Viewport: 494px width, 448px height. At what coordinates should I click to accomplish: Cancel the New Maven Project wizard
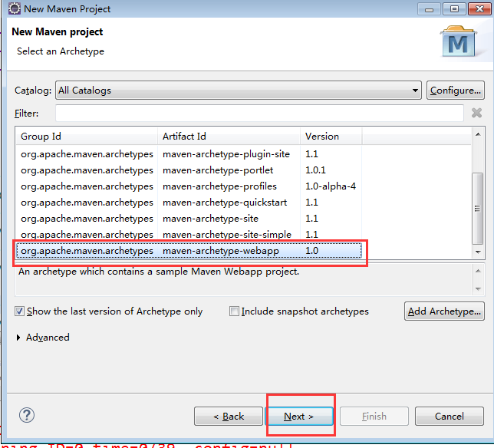tap(450, 417)
